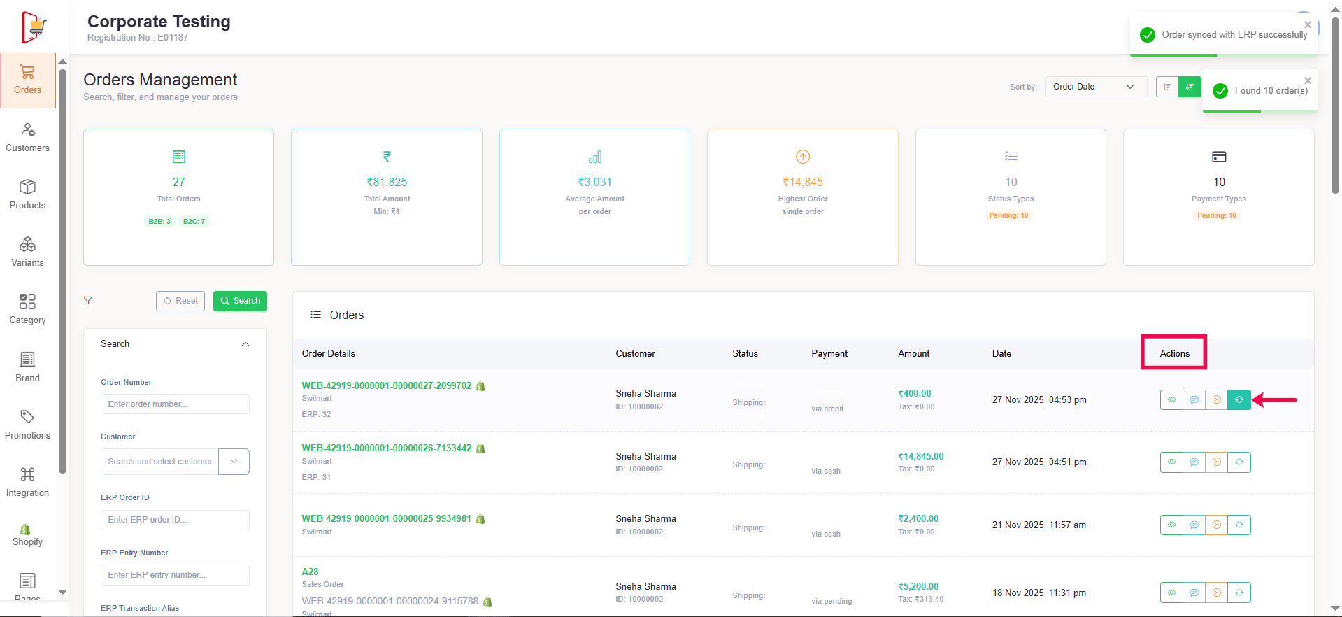Go to Variants in the sidebar
The width and height of the screenshot is (1342, 617).
pyautogui.click(x=27, y=252)
